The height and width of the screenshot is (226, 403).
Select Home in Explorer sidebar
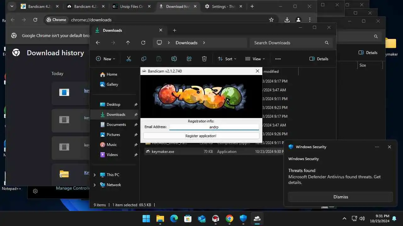pyautogui.click(x=112, y=74)
